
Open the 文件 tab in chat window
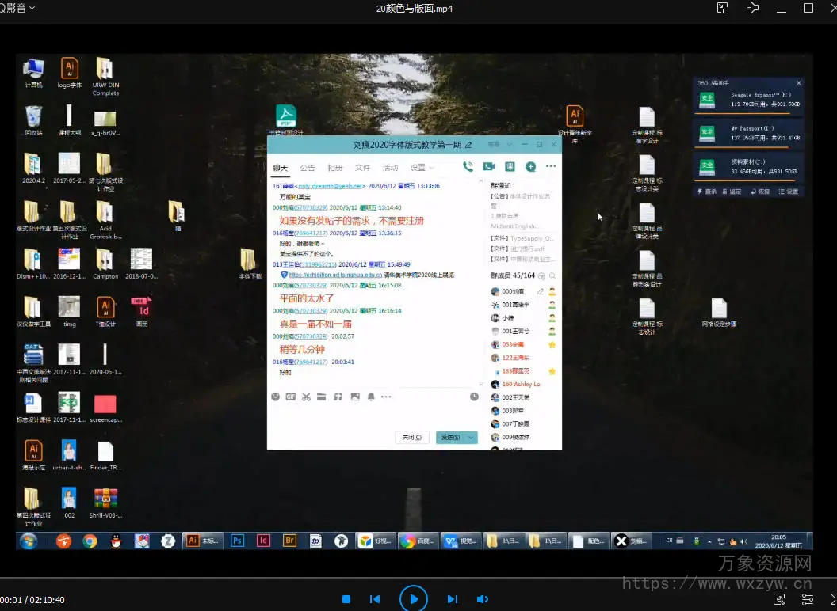click(362, 168)
